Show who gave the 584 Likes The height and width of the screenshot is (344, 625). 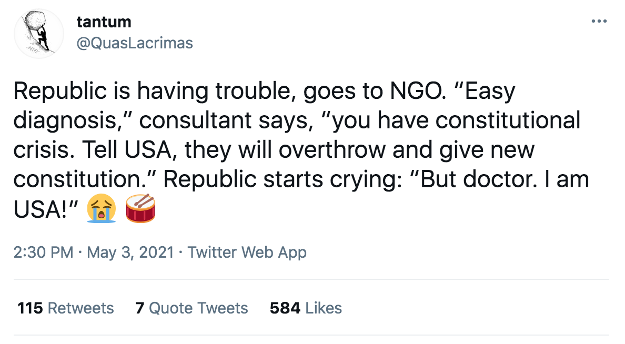coord(306,308)
